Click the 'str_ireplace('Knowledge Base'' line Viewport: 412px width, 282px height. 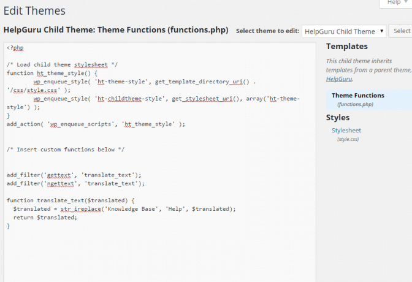(124, 209)
